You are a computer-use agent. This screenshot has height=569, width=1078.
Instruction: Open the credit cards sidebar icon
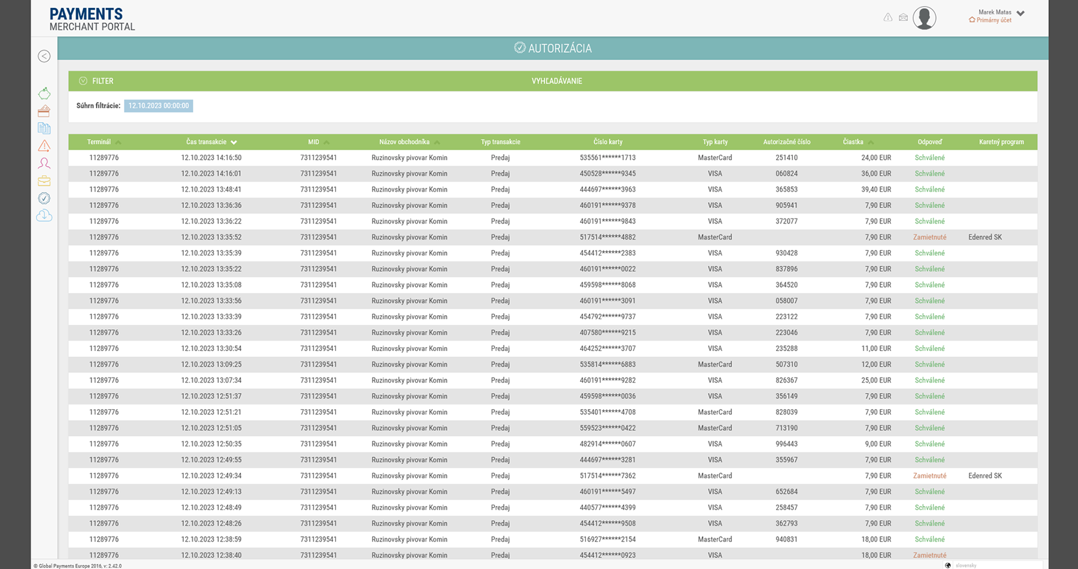point(44,111)
